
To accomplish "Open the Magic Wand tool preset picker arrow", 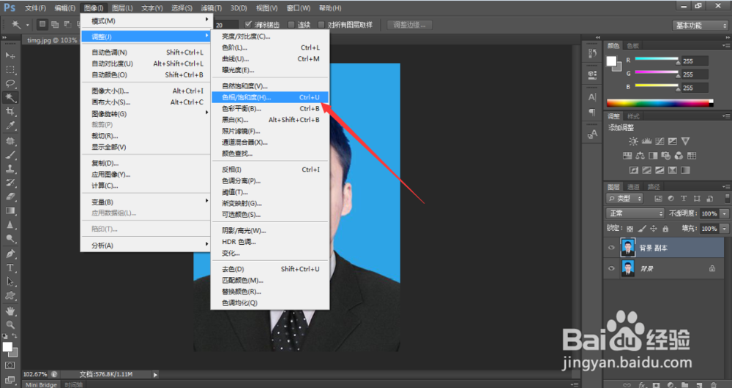I will point(28,25).
